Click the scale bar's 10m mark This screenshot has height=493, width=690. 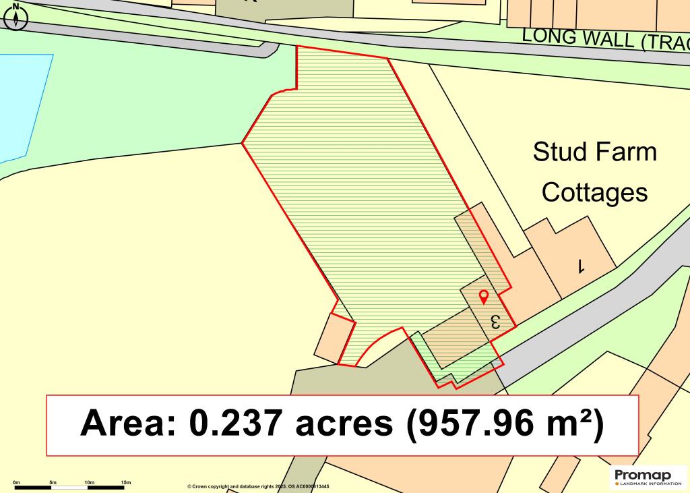[x=89, y=482]
